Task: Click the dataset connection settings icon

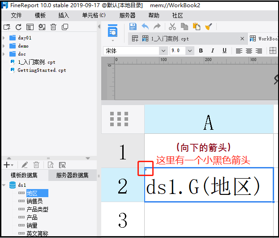Action: pyautogui.click(x=62, y=165)
